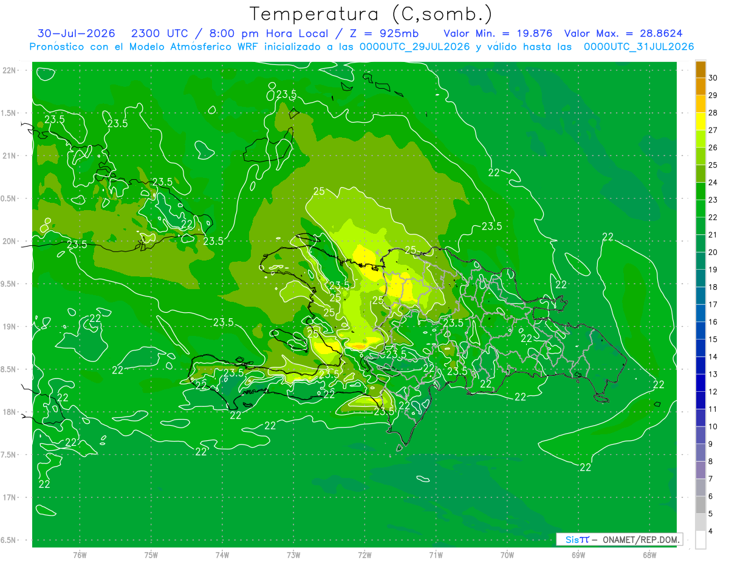The height and width of the screenshot is (563, 729).
Task: Click the white swatch below 4
Action: click(x=700, y=540)
